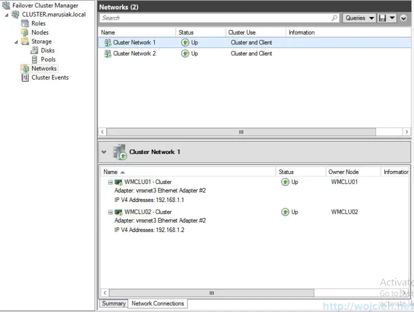414x312 pixels.
Task: Collapse the Storage tree node
Action: click(16, 42)
